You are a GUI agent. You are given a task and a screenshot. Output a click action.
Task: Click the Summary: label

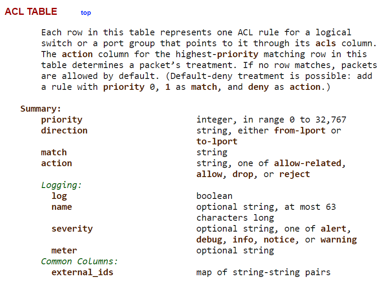(41, 109)
